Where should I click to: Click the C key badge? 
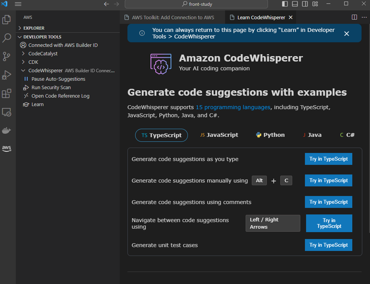point(286,180)
